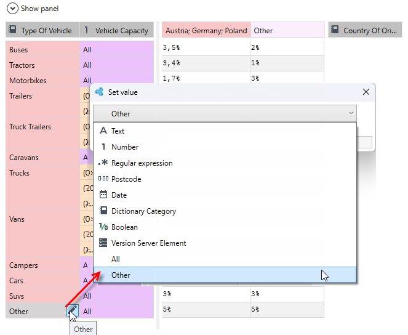Click the Country Of Origin dictionary icon
Viewport: 408px width, 335px height.
(x=335, y=30)
